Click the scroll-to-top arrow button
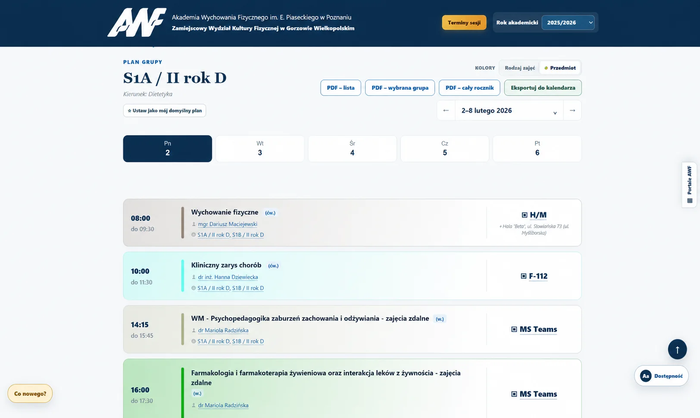700x418 pixels. (677, 349)
